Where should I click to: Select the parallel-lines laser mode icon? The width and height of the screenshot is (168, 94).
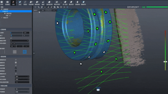15,52
